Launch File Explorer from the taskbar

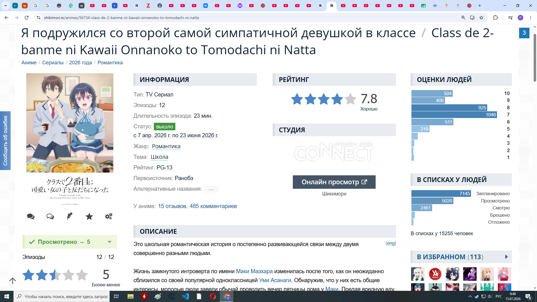131,296
